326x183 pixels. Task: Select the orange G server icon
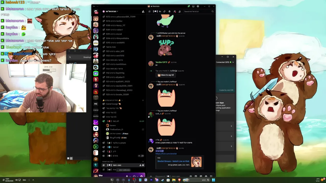pyautogui.click(x=96, y=159)
